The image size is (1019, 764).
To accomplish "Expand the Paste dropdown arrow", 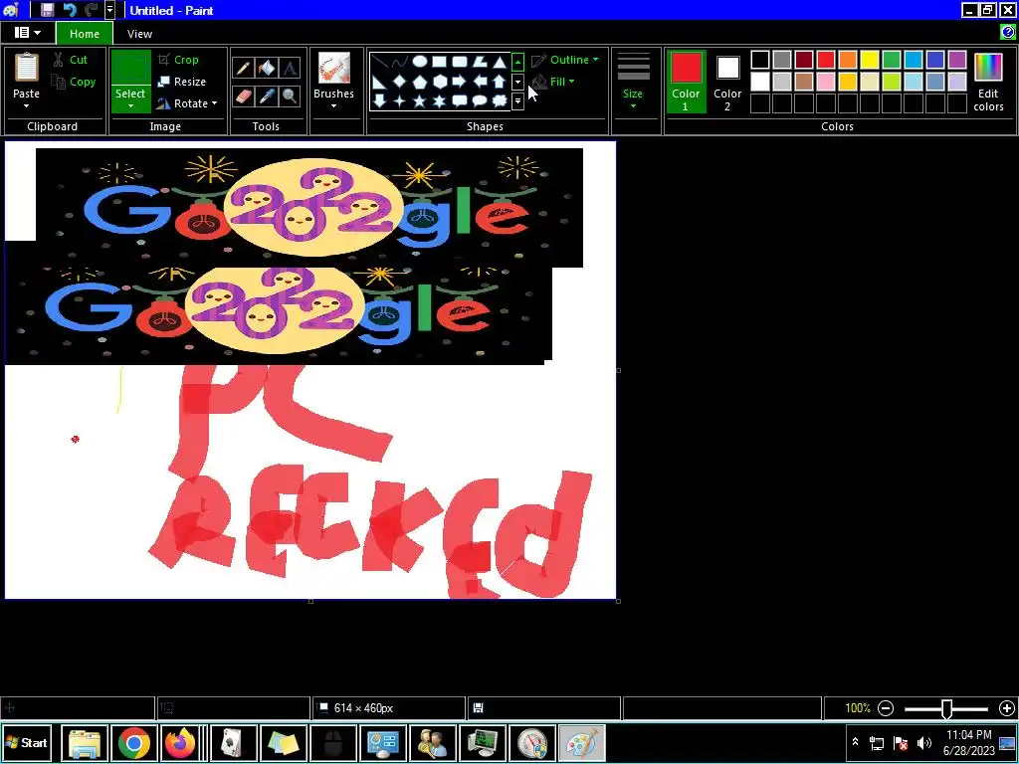I will (27, 105).
